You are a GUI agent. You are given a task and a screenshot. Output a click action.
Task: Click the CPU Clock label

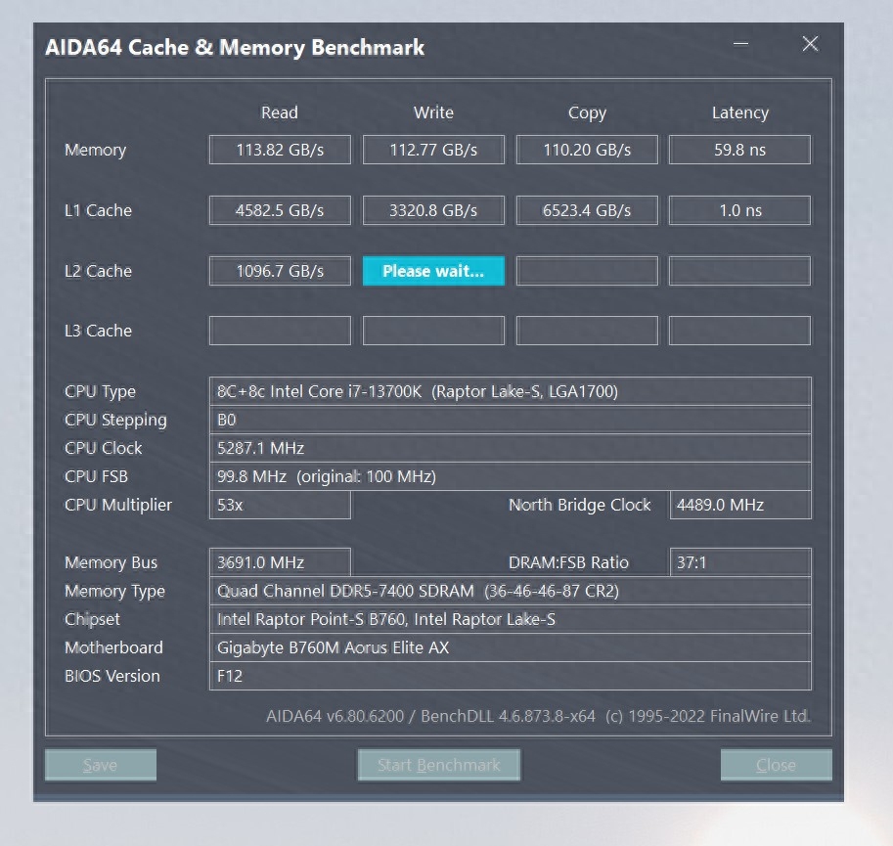coord(103,448)
